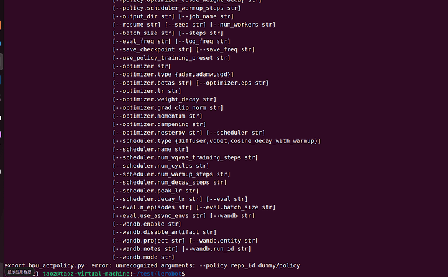The height and width of the screenshot is (277, 448).
Task: Click the orange dock icon at left edge
Action: (x=1, y=25)
